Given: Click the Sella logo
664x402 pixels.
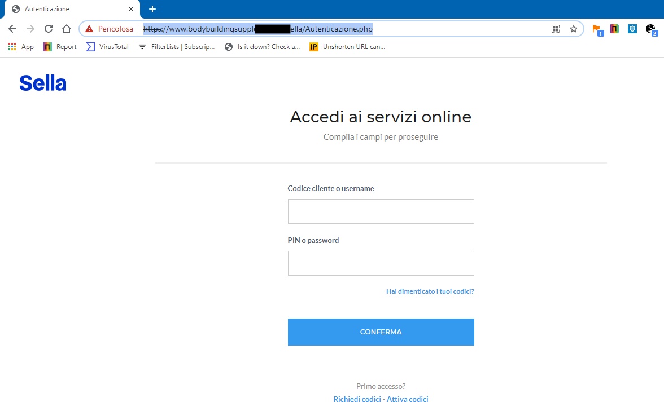Looking at the screenshot, I should 43,83.
